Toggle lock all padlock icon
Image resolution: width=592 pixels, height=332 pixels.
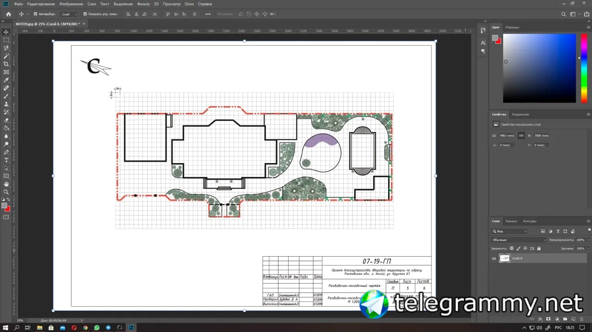[x=539, y=248]
